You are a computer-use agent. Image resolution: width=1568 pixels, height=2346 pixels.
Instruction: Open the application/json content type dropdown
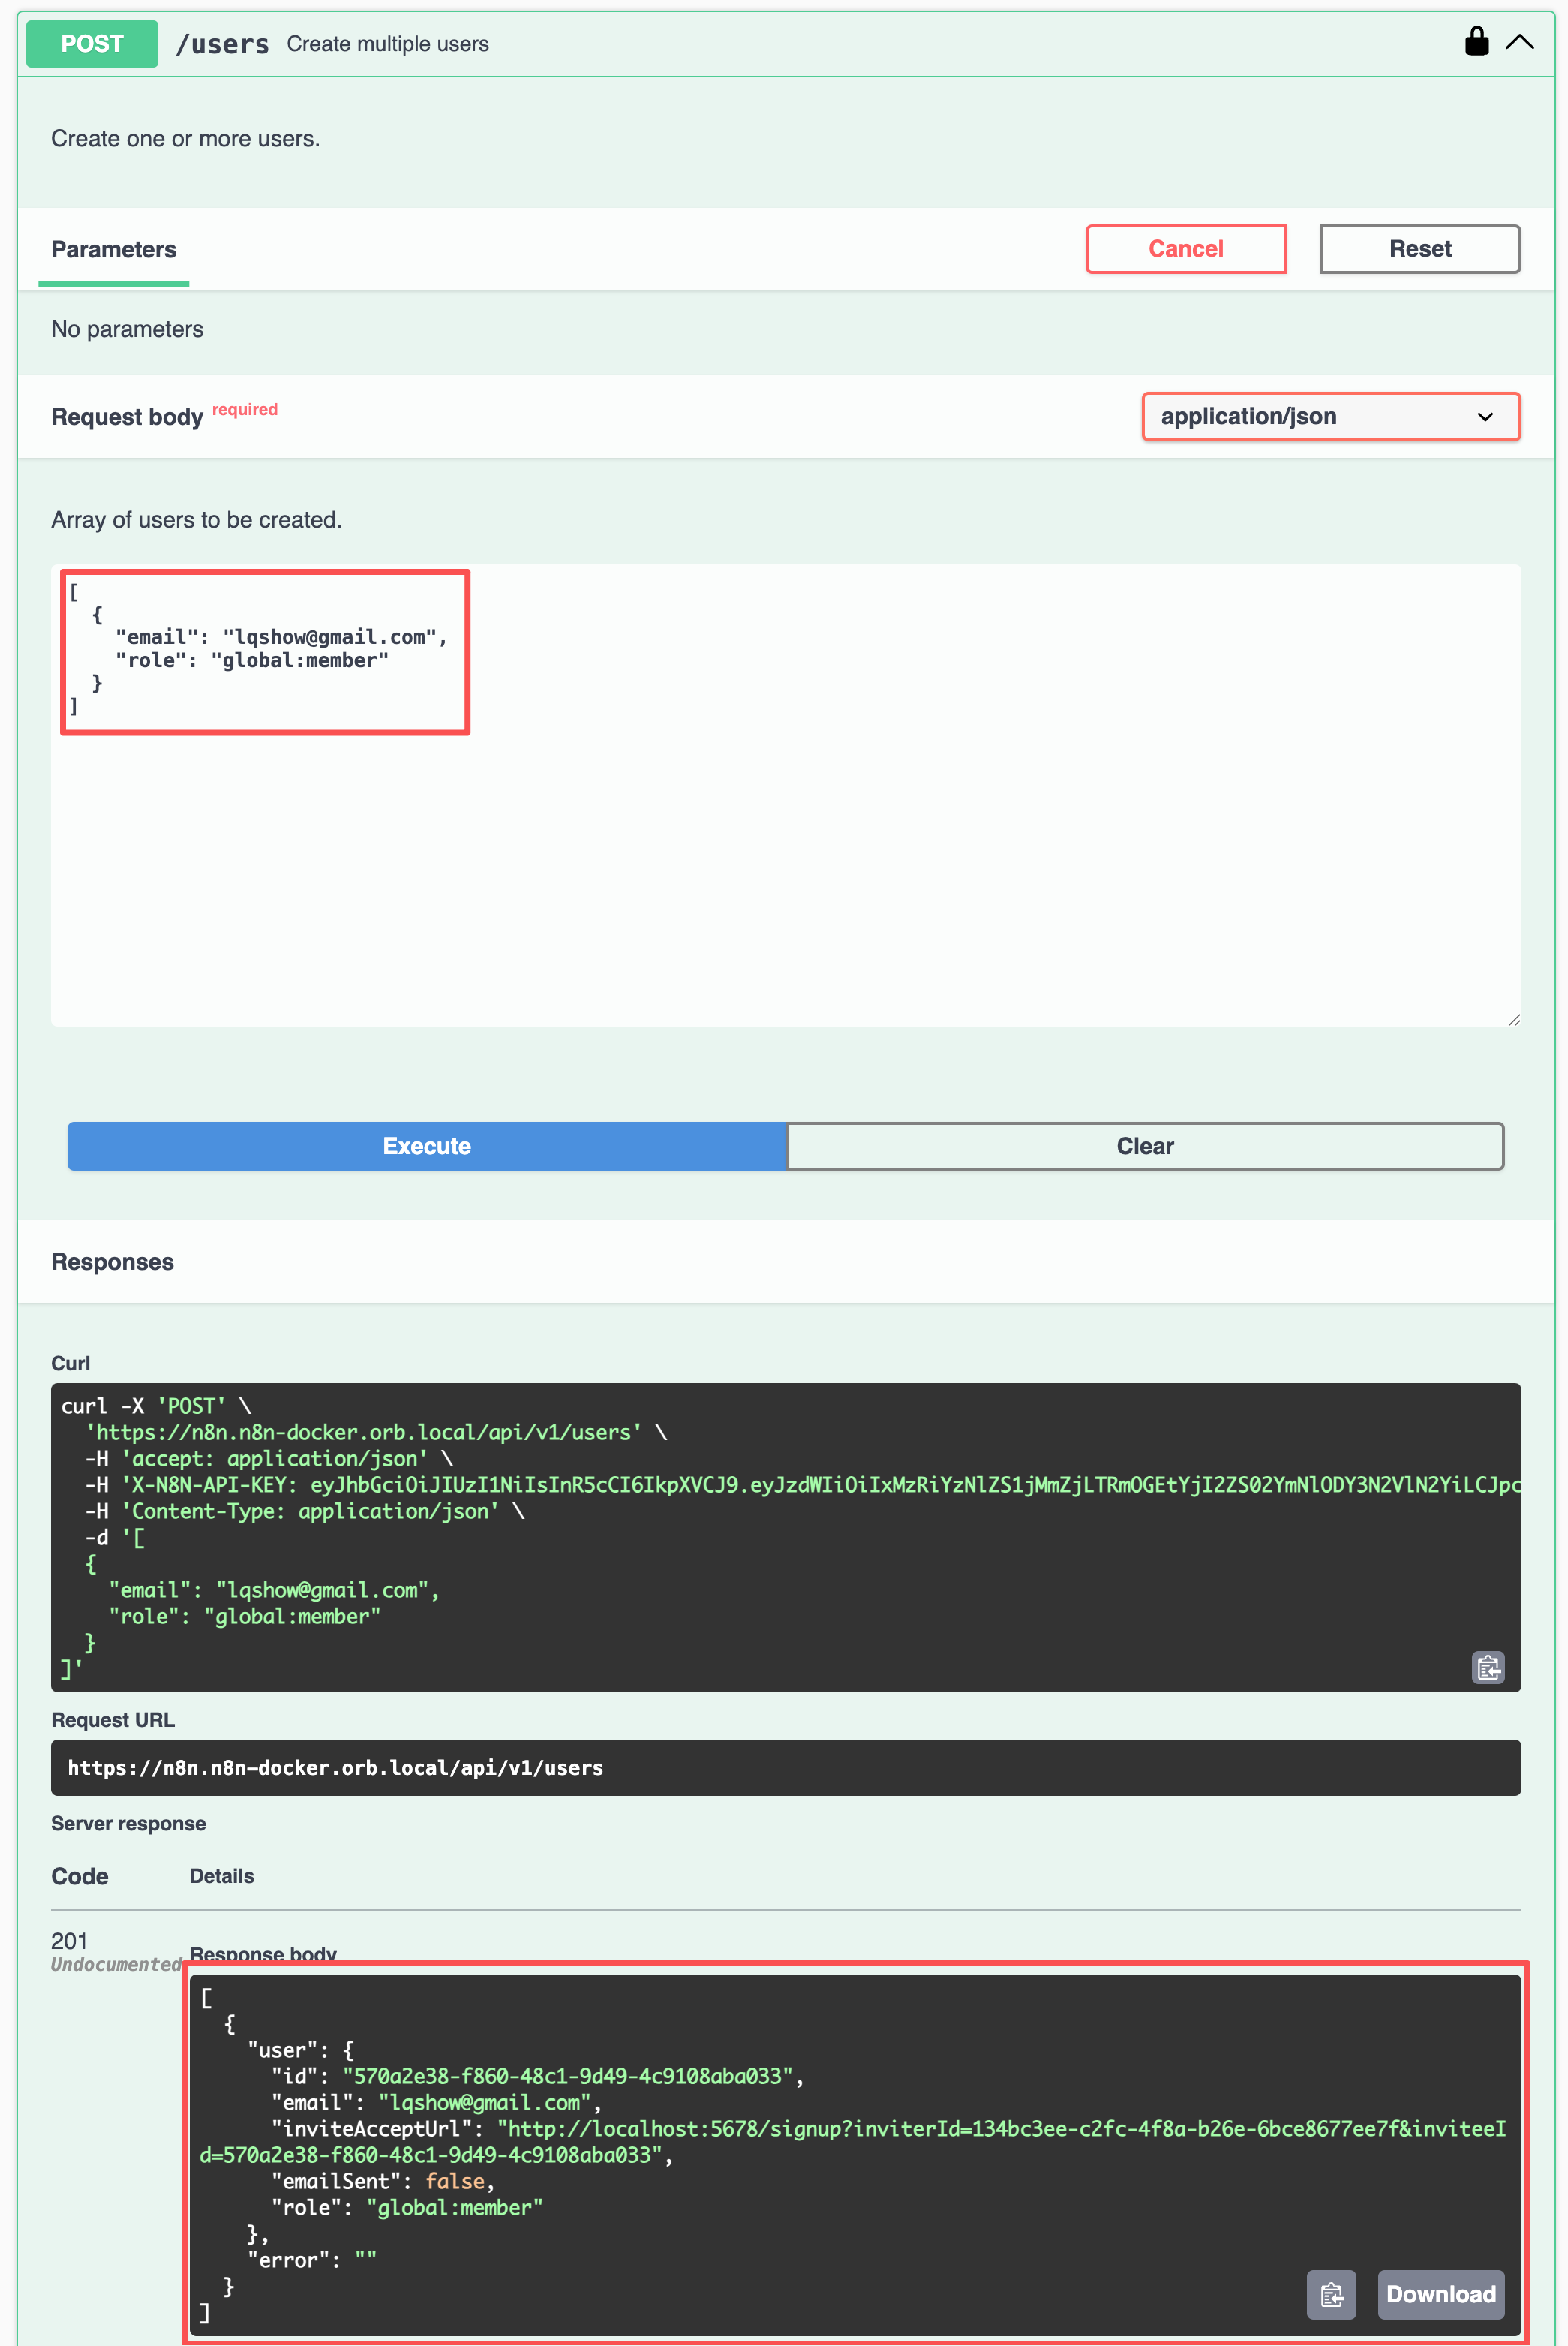click(1330, 417)
